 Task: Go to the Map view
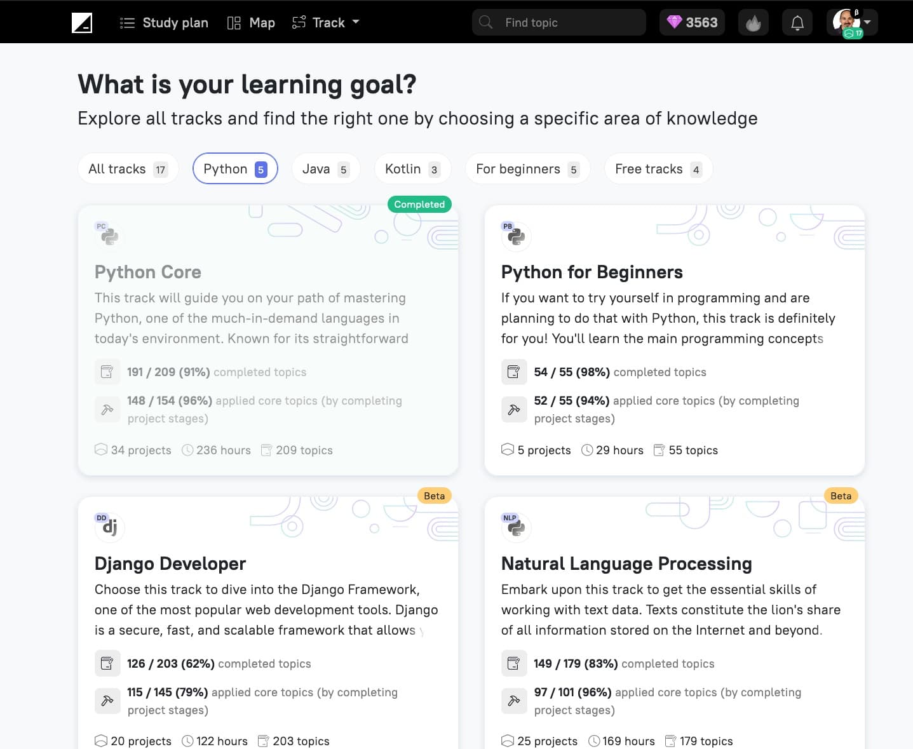251,23
